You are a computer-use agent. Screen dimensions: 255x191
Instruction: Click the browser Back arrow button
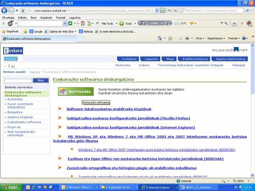click(x=4, y=11)
